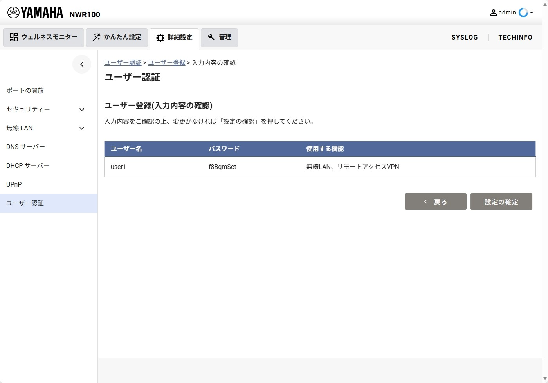Image resolution: width=548 pixels, height=383 pixels.
Task: Open the admin dropdown arrow menu
Action: click(532, 13)
